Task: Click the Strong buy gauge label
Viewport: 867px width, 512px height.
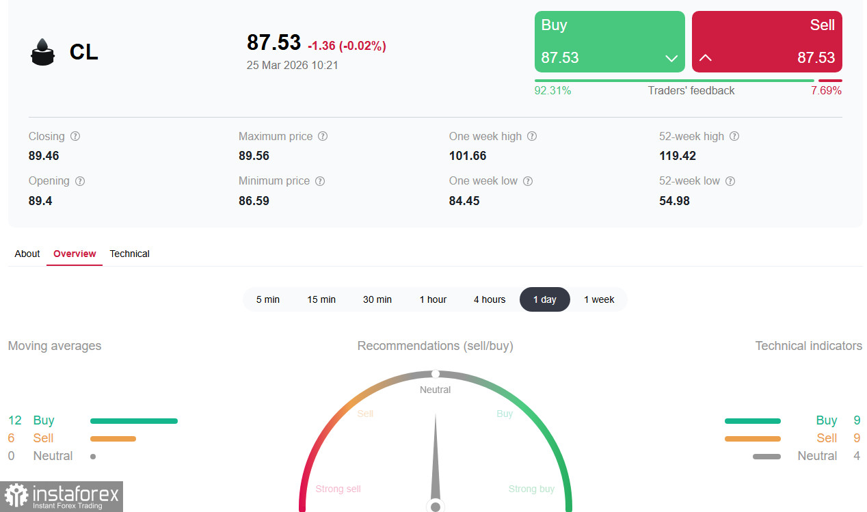Action: point(531,489)
